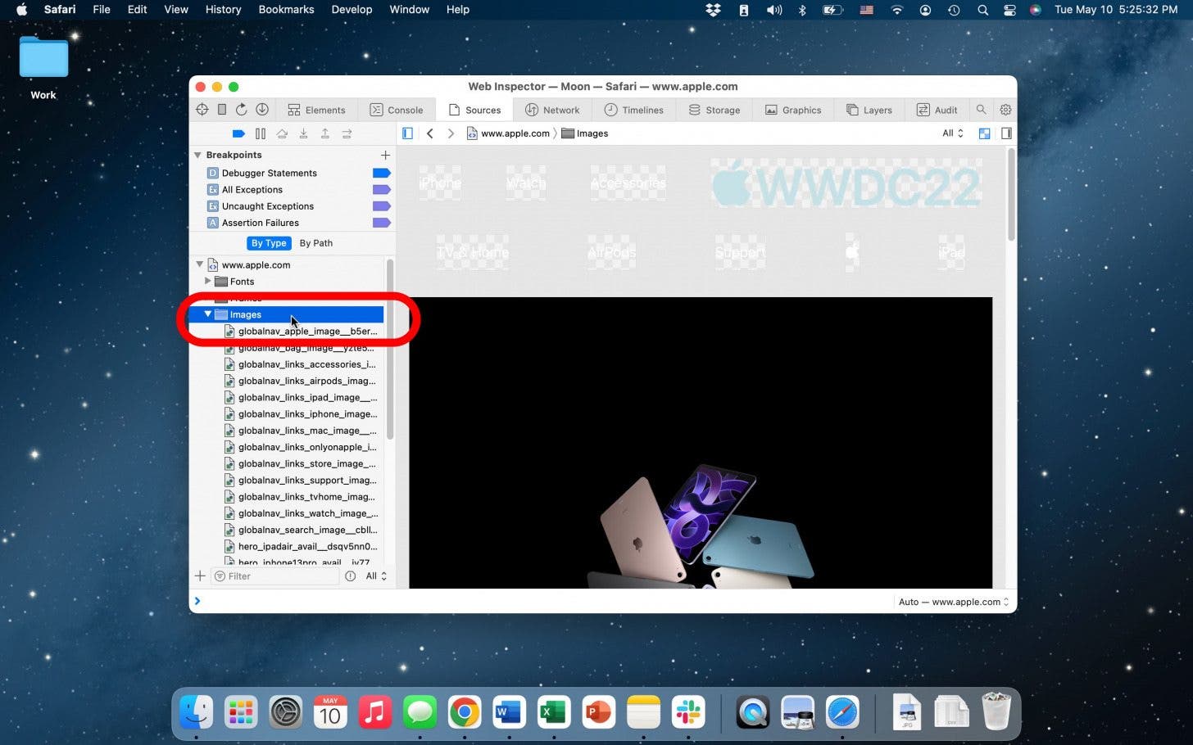Image resolution: width=1193 pixels, height=745 pixels.
Task: Select globalnav_links_store_image file
Action: (301, 463)
